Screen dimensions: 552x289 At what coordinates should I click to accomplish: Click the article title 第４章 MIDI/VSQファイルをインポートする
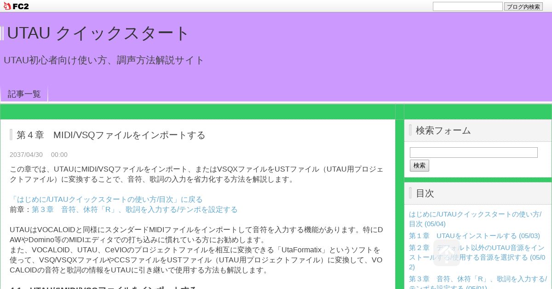tap(111, 135)
